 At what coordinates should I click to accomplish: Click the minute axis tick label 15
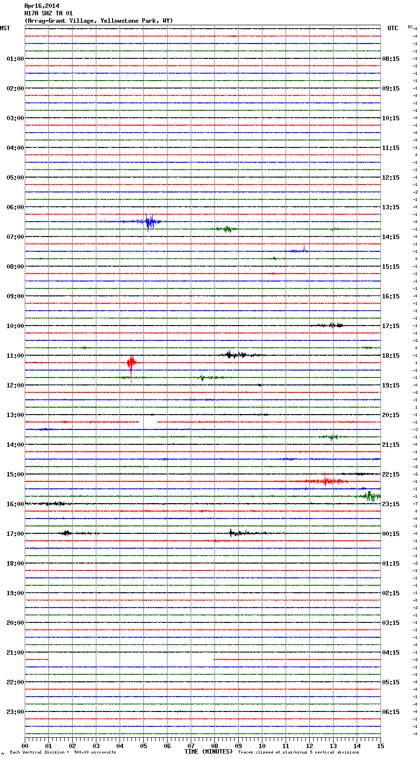click(380, 746)
